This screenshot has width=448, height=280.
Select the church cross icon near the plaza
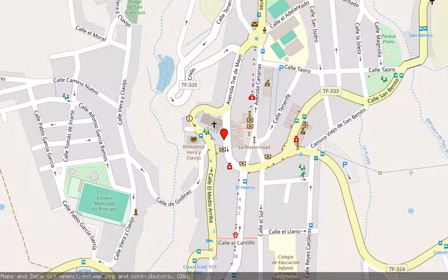tap(214, 124)
